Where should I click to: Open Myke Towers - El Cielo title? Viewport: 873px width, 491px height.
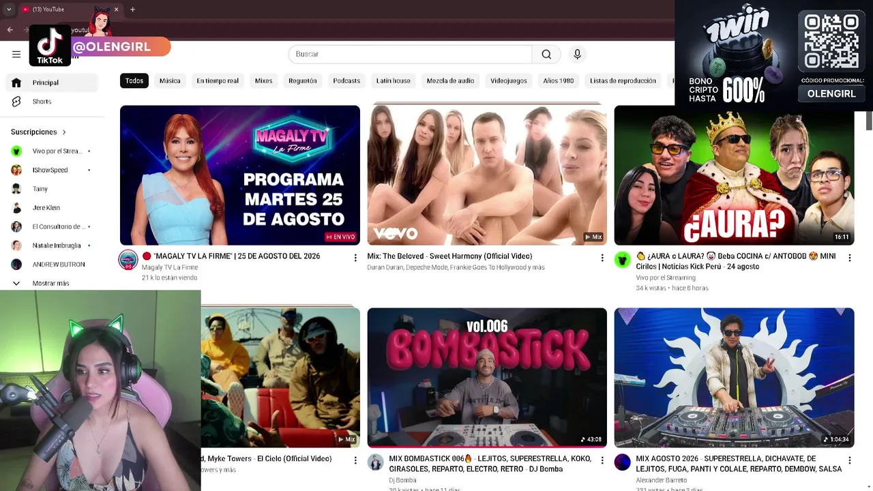[267, 459]
